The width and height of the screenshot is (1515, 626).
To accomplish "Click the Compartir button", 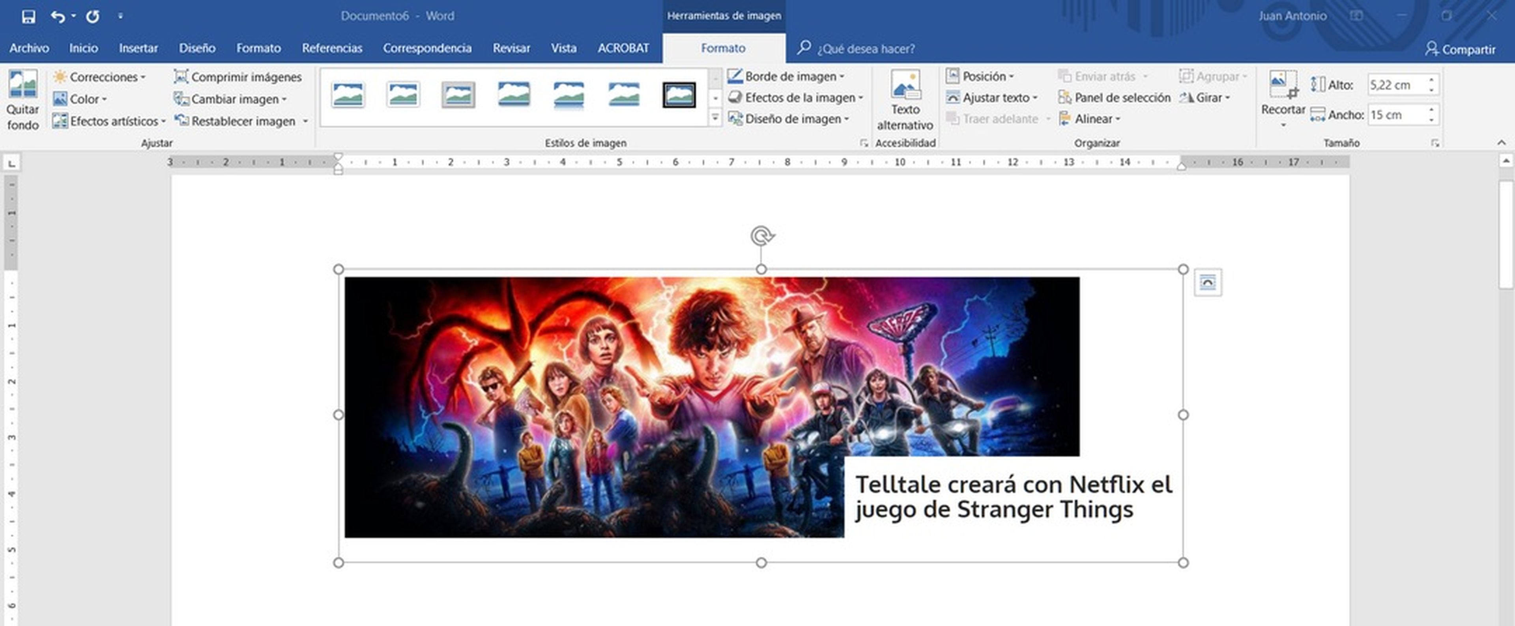I will pyautogui.click(x=1460, y=49).
